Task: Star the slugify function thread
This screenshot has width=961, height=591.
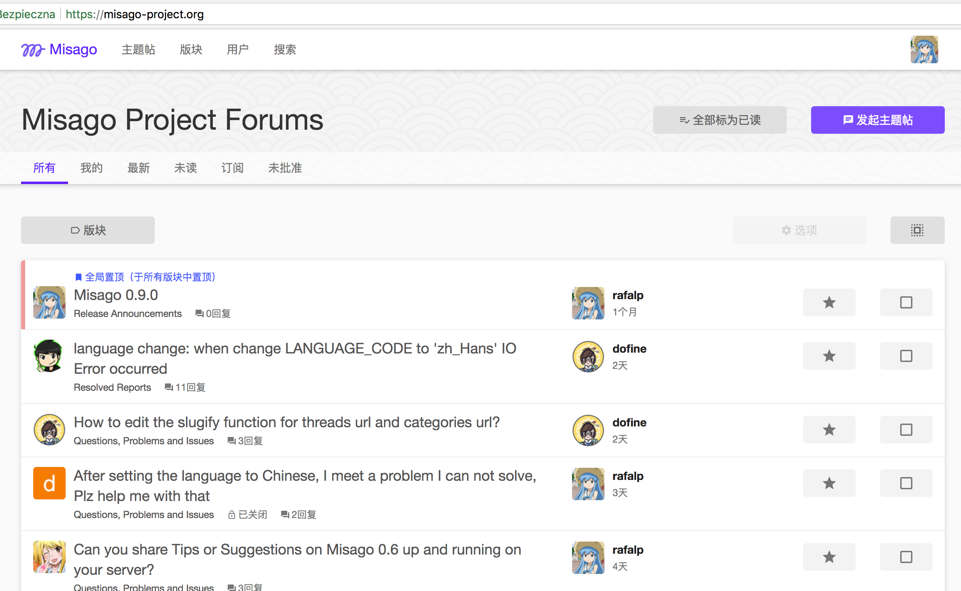Action: click(829, 430)
